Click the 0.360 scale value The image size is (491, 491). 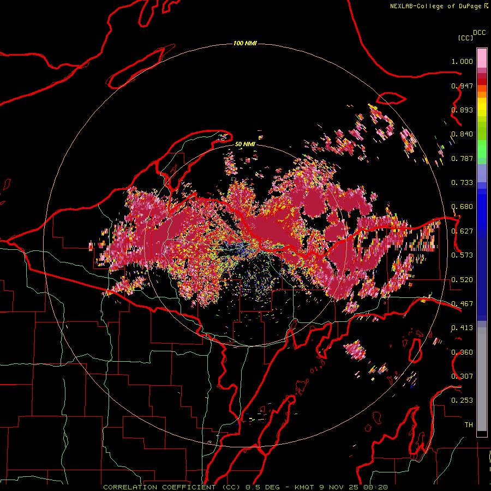pyautogui.click(x=462, y=352)
